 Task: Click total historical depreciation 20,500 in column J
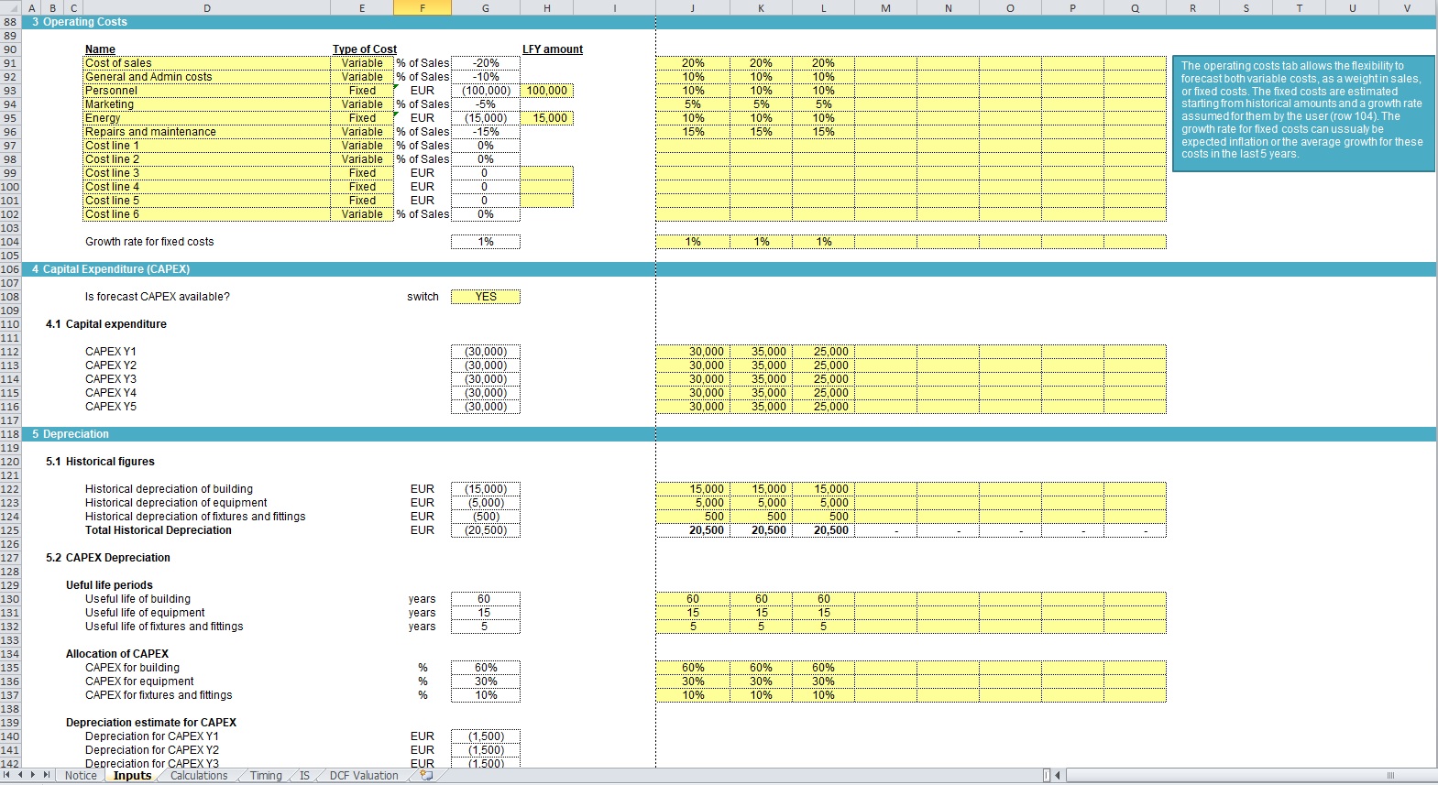click(693, 530)
